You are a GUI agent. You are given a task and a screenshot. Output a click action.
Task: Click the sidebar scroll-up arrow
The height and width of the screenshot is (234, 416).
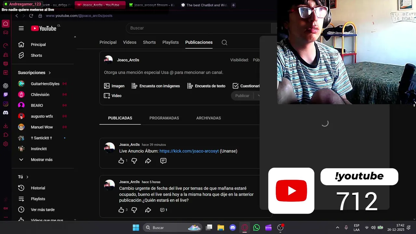click(75, 37)
